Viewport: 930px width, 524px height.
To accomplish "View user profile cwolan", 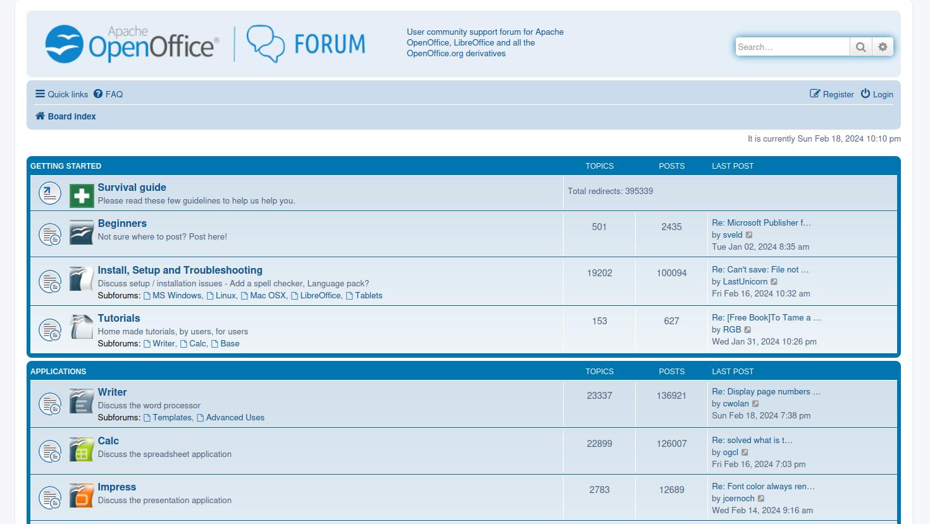I will click(x=736, y=404).
